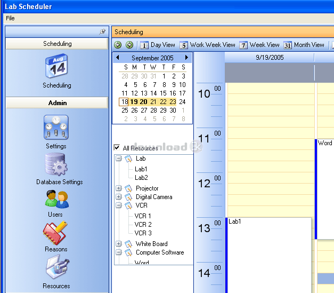
Task: Collapse the VCR tree node
Action: click(x=119, y=205)
